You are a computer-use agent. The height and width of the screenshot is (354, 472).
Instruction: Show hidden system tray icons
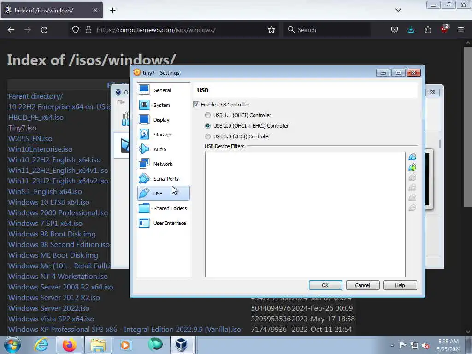392,345
